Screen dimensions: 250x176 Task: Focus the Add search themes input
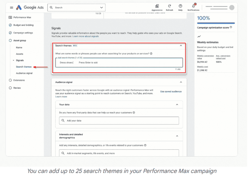(119, 63)
